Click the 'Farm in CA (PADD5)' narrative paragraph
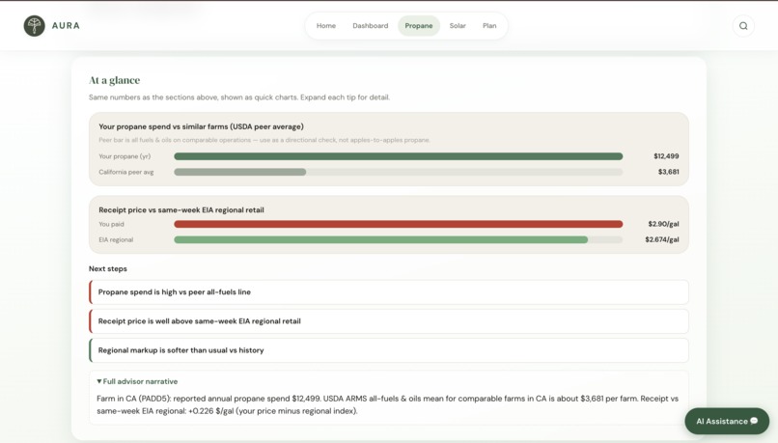The image size is (778, 443). [387, 404]
